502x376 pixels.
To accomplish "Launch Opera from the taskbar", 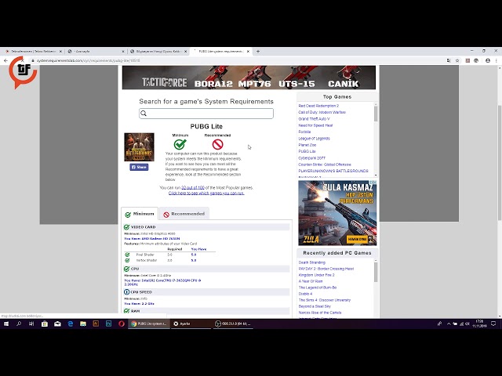I will 122,324.
